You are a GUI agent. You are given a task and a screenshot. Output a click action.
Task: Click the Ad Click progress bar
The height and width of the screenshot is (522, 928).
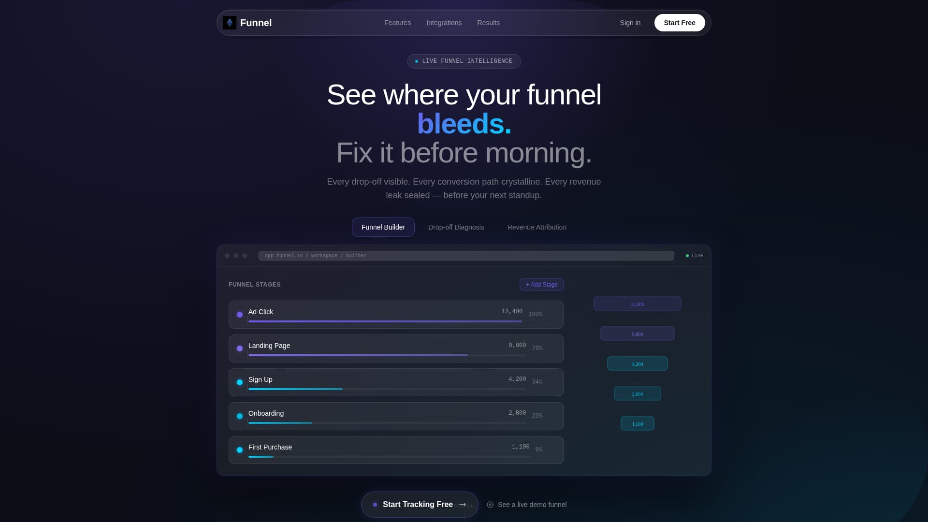(385, 321)
